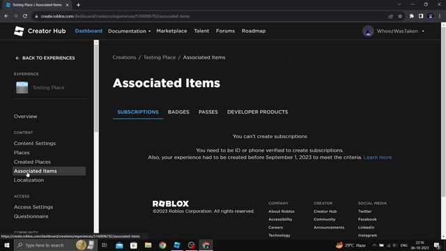Open the browser profile avatar icon

point(431,16)
